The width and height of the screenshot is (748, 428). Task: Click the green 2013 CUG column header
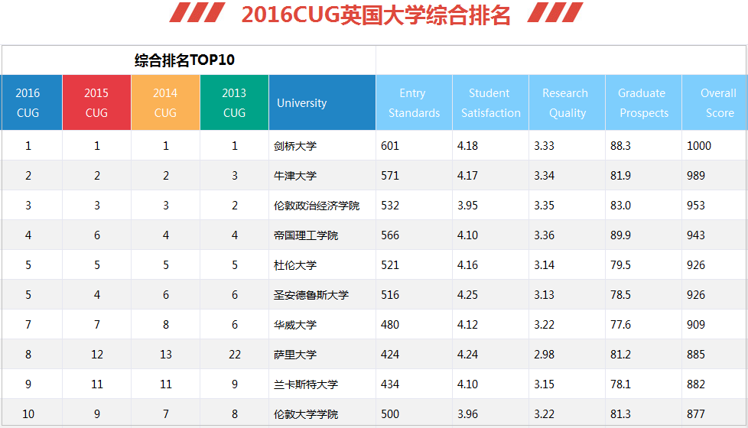click(234, 102)
